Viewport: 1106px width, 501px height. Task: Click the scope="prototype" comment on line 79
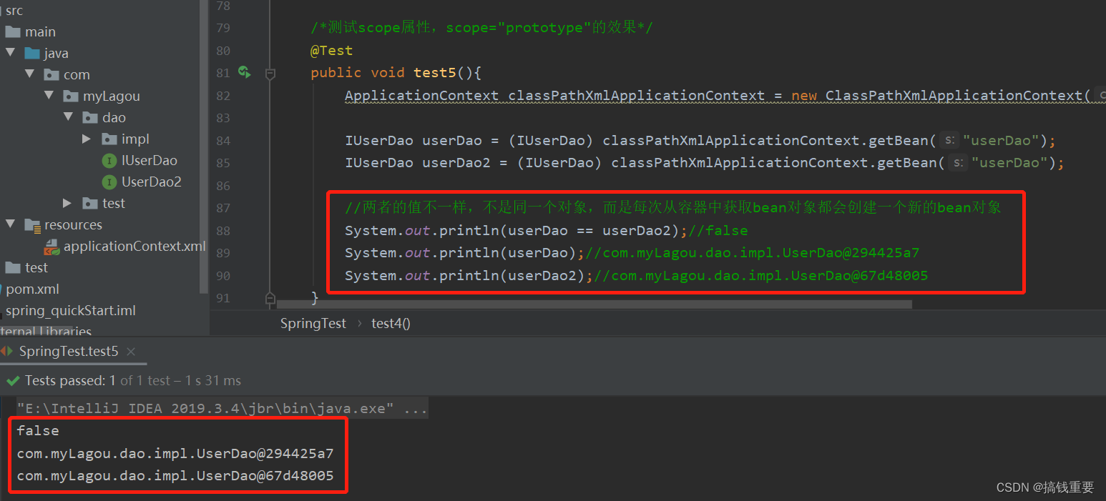pos(481,28)
